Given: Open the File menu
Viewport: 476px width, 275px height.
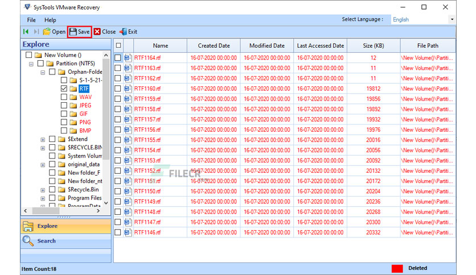Looking at the screenshot, I should point(31,20).
